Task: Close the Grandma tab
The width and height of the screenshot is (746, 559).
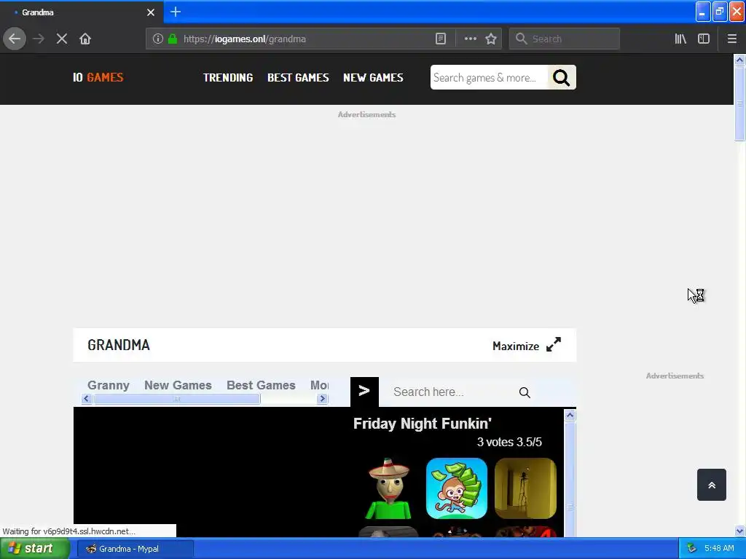Action: pos(151,12)
